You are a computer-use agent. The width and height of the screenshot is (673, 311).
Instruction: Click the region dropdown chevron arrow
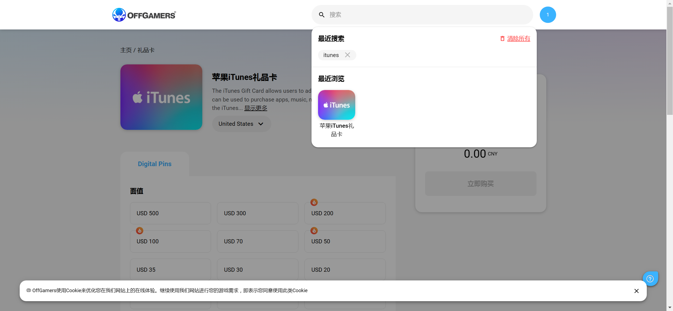tap(261, 124)
